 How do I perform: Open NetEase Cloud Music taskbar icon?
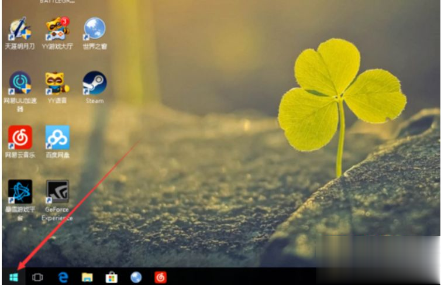pyautogui.click(x=161, y=277)
